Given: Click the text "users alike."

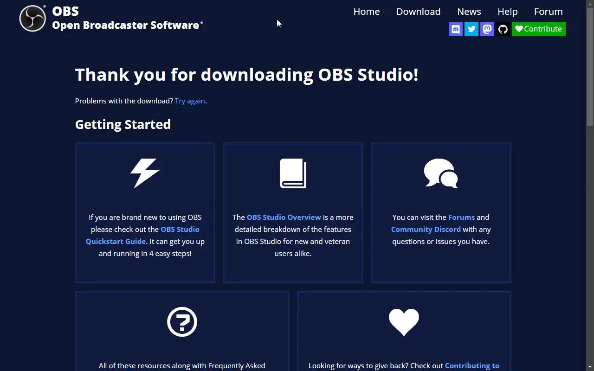Looking at the screenshot, I should tap(293, 253).
